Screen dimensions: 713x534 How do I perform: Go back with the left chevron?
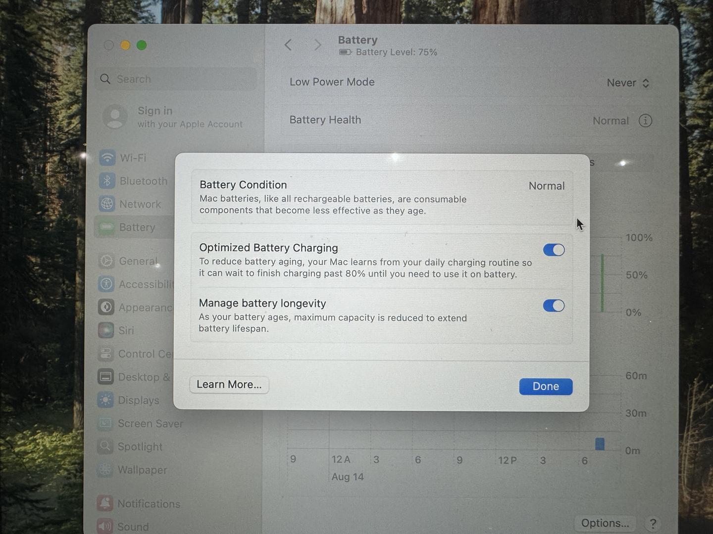pos(288,45)
